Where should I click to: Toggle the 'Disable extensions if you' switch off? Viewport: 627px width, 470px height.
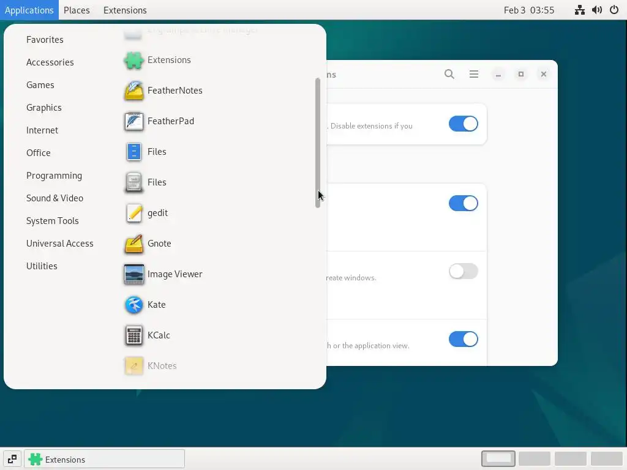463,124
